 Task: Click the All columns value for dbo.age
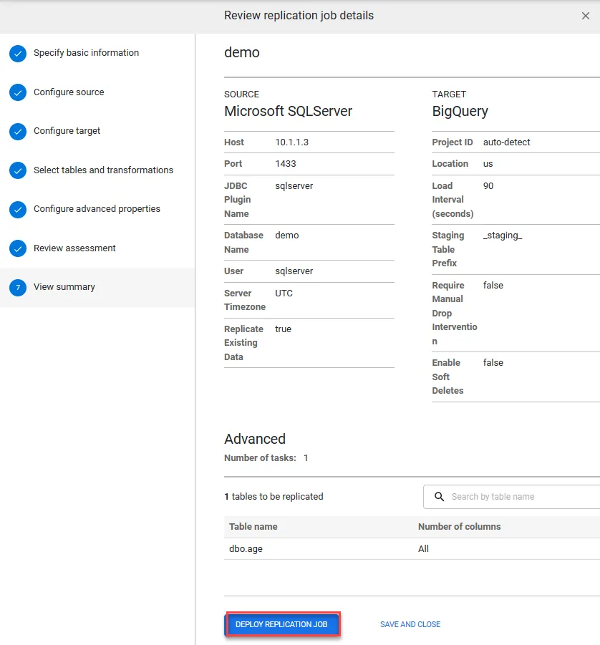[x=423, y=549]
